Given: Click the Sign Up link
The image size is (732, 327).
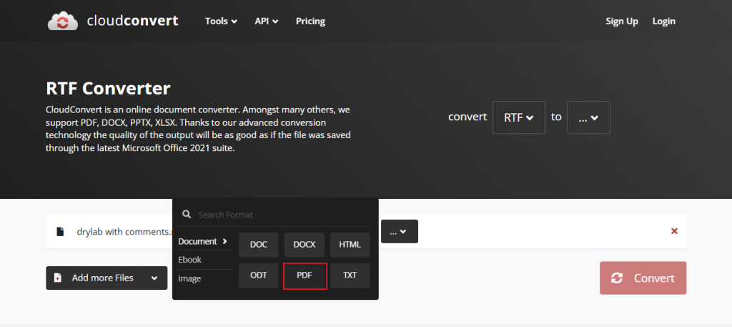Looking at the screenshot, I should [622, 21].
